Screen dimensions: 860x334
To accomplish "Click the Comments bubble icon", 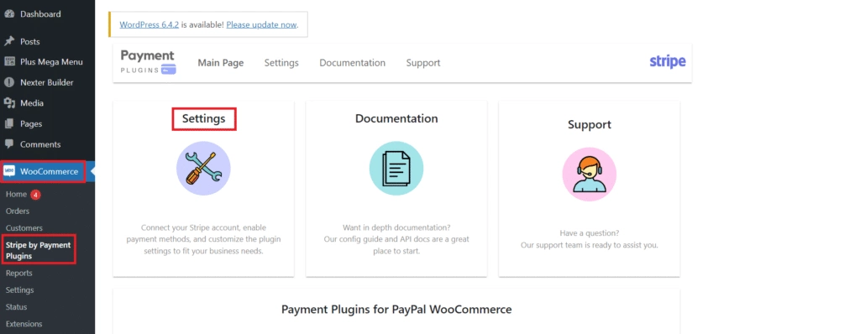I will 8,144.
